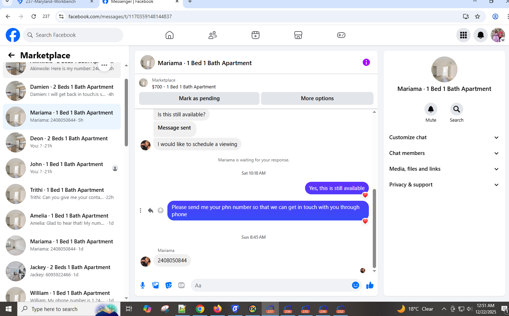Click the Facebook logo

click(x=13, y=35)
